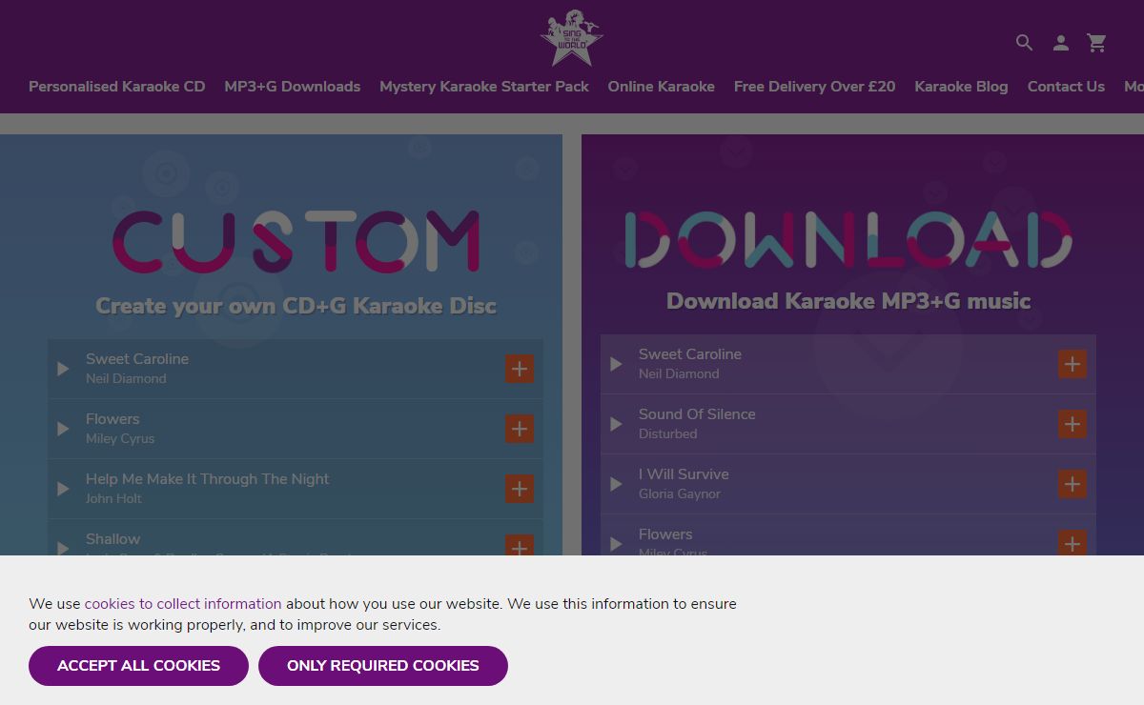Image resolution: width=1144 pixels, height=705 pixels.
Task: Open the site search magnifier icon
Action: tap(1024, 42)
